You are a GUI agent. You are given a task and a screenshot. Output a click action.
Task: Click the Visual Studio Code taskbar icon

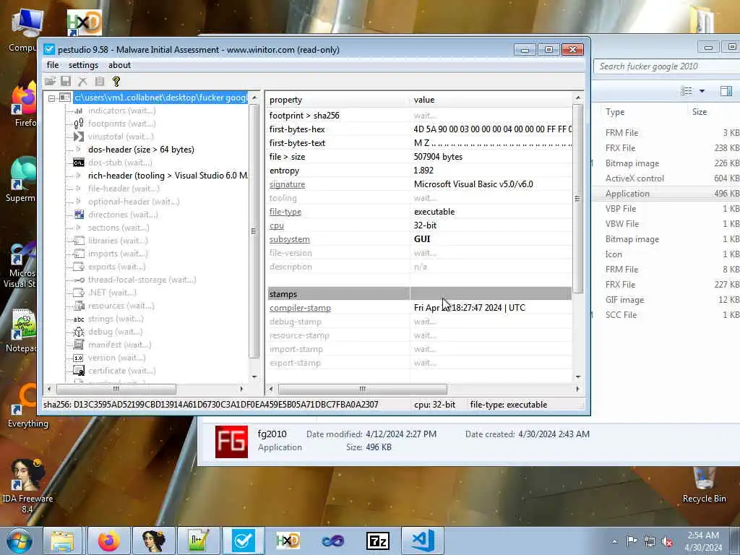pyautogui.click(x=423, y=541)
